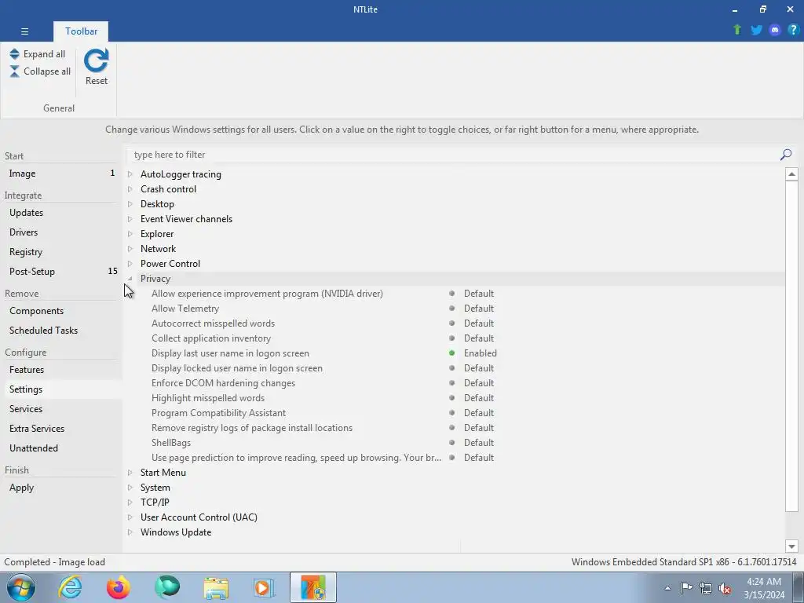804x603 pixels.
Task: Expand the Explorer node
Action: pyautogui.click(x=130, y=234)
